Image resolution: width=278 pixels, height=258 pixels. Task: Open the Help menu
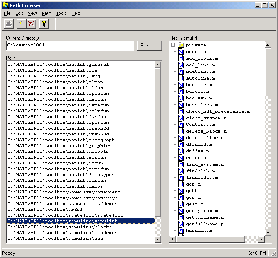(76, 14)
